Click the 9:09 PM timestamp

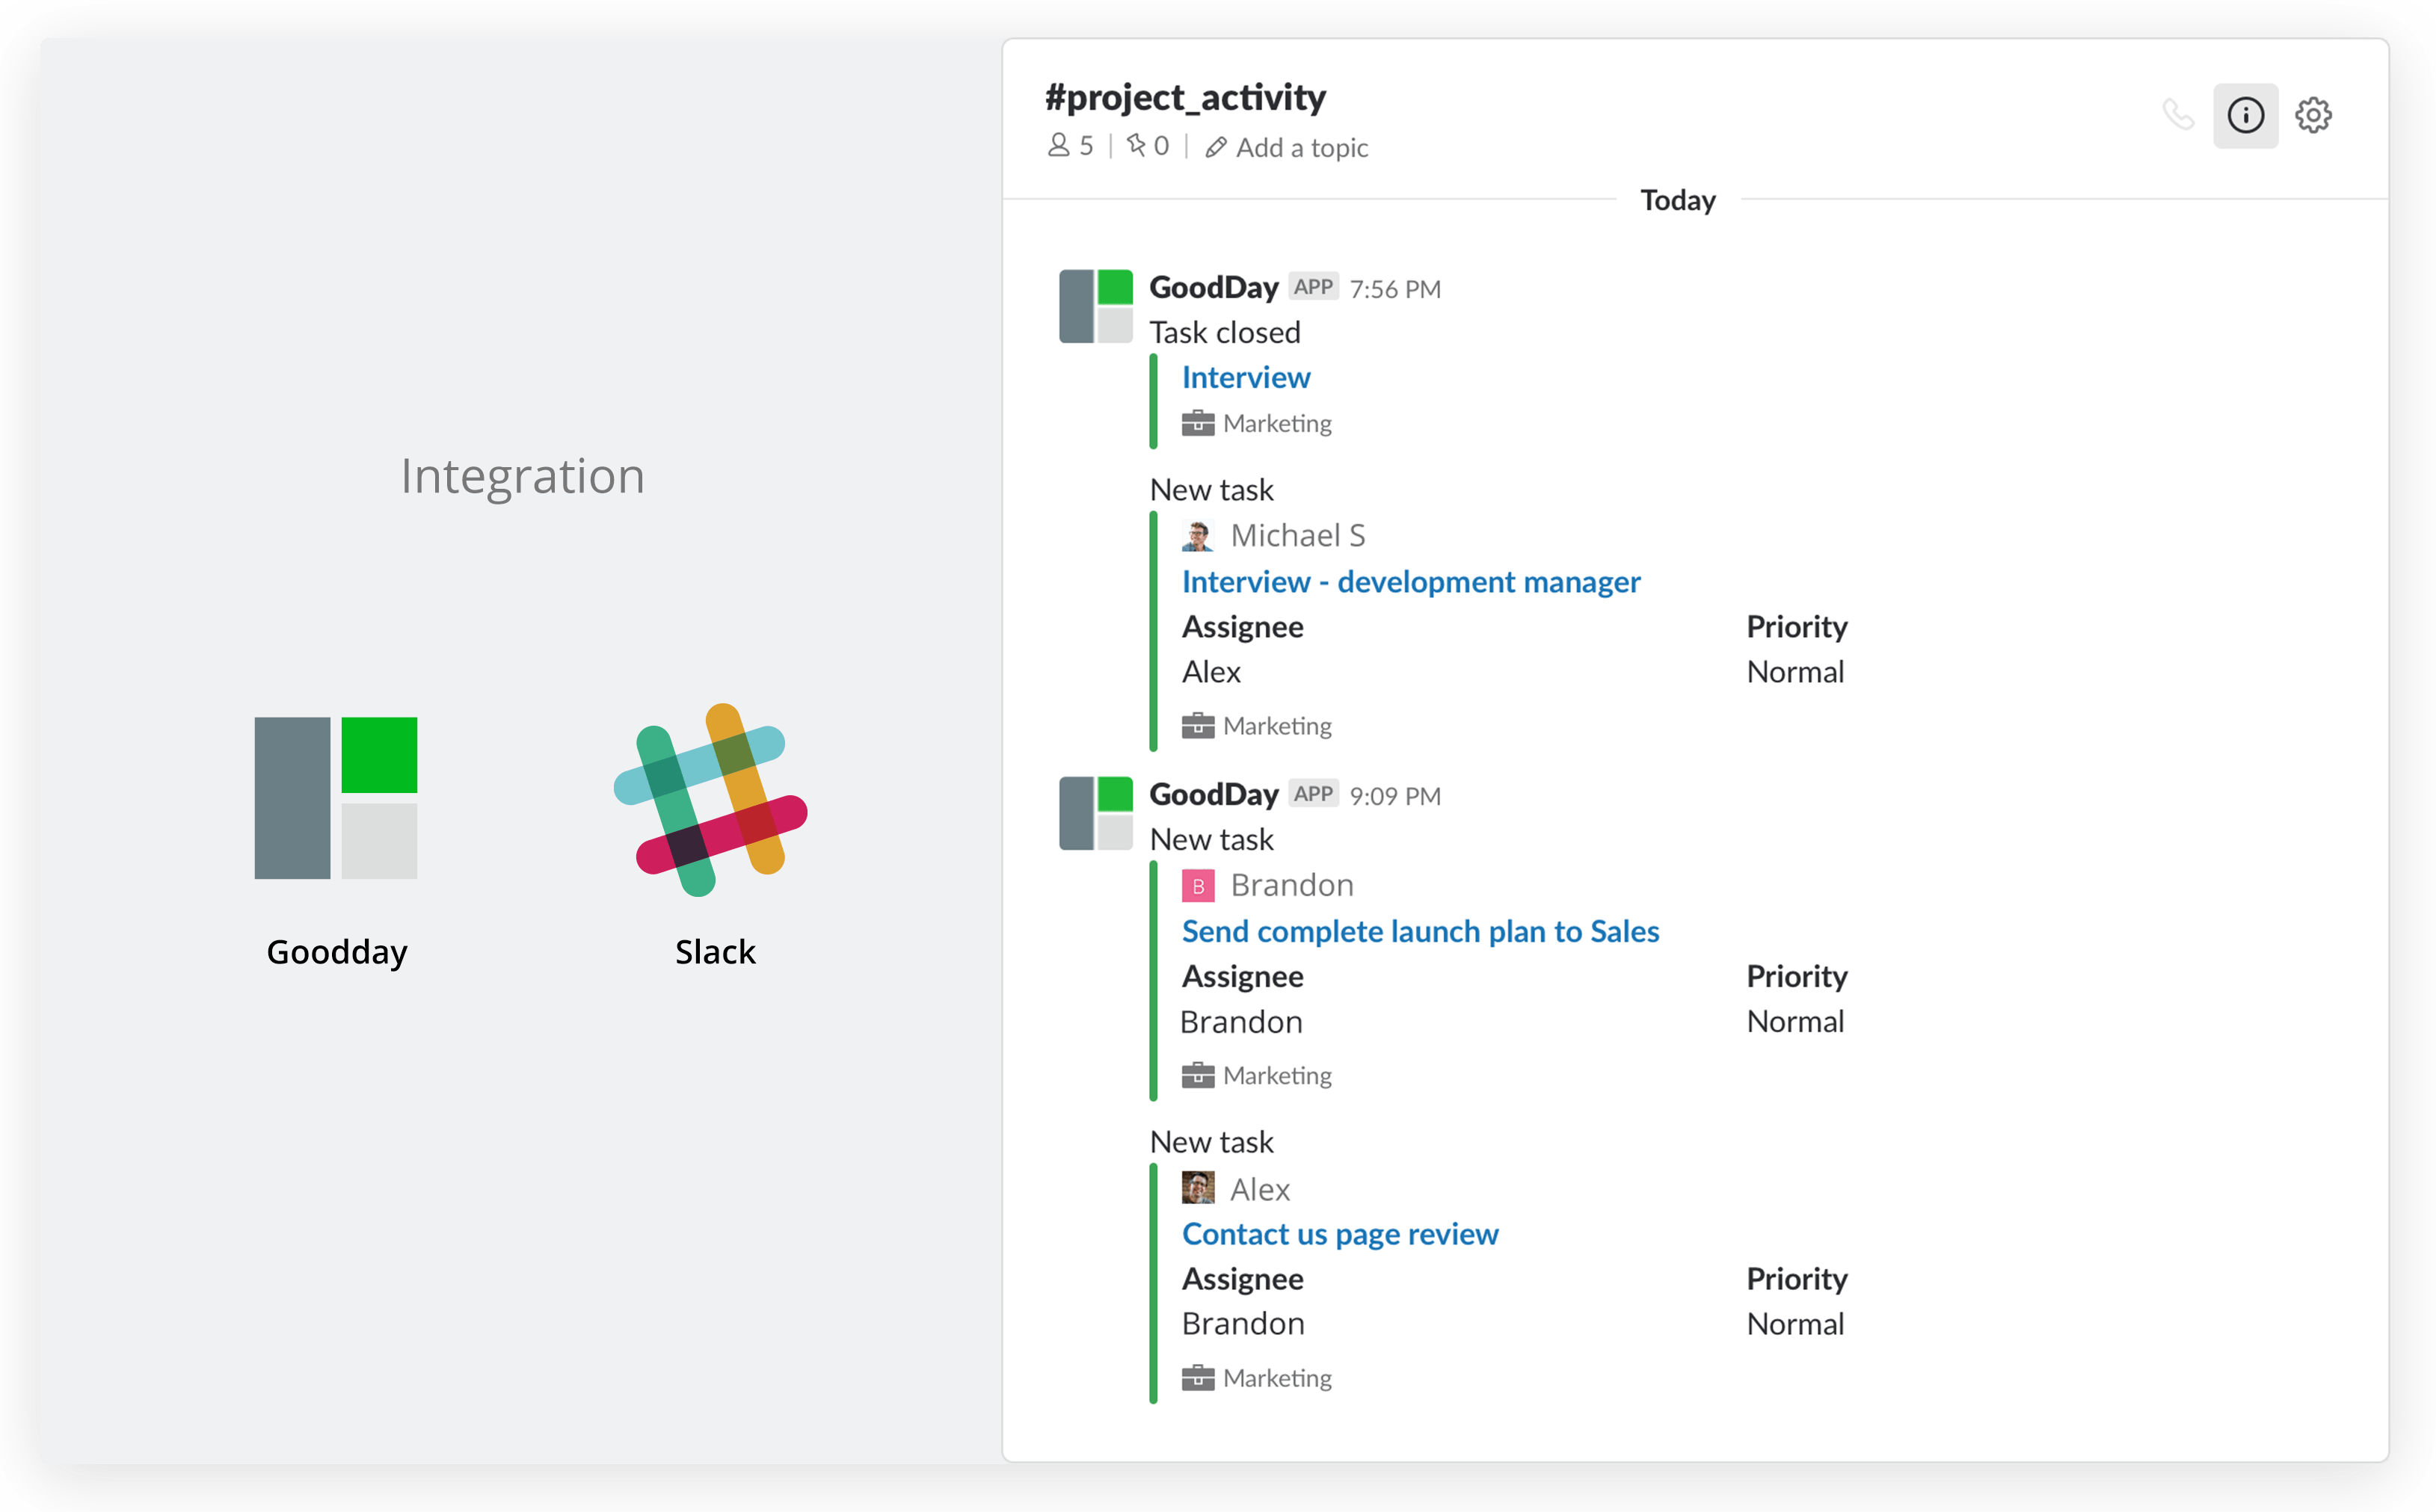1394,796
